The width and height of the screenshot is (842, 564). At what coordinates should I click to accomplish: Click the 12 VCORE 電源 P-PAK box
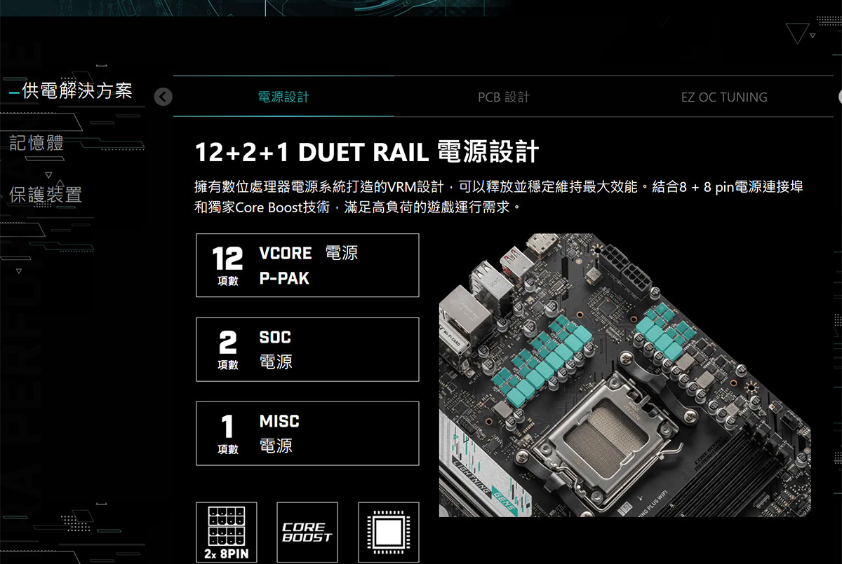coord(307,266)
